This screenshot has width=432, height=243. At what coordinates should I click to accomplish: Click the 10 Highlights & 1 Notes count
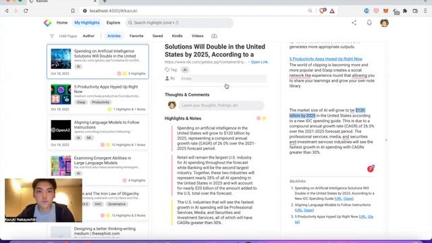pyautogui.click(x=128, y=145)
